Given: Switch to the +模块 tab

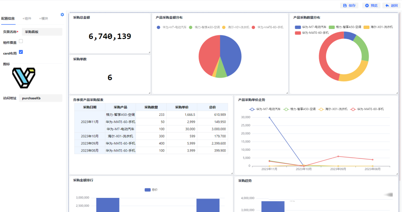Looking at the screenshot, I should (x=44, y=18).
